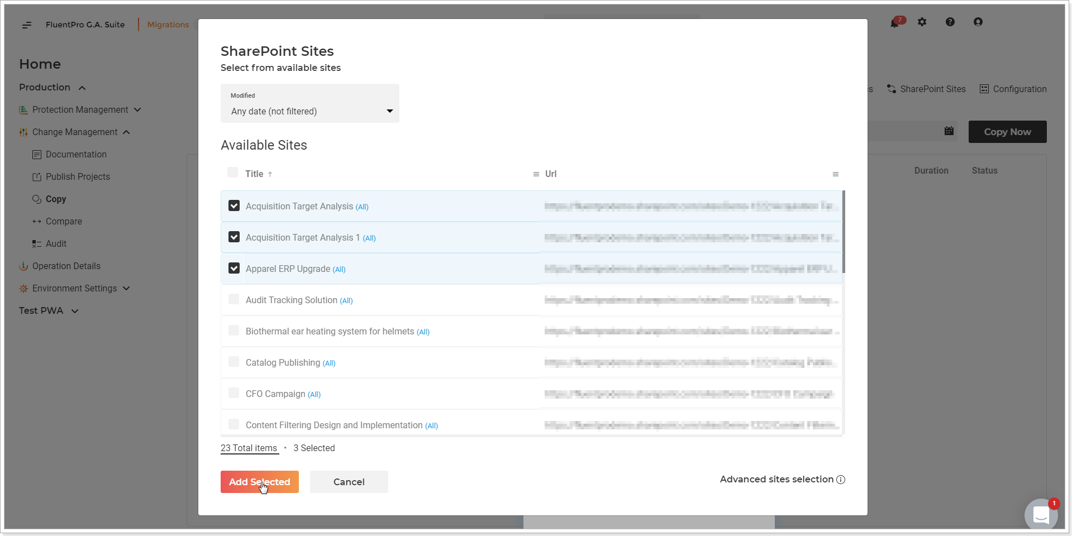The width and height of the screenshot is (1072, 536).
Task: Click the horizontal scrollbar at page bottom
Action: (649, 523)
